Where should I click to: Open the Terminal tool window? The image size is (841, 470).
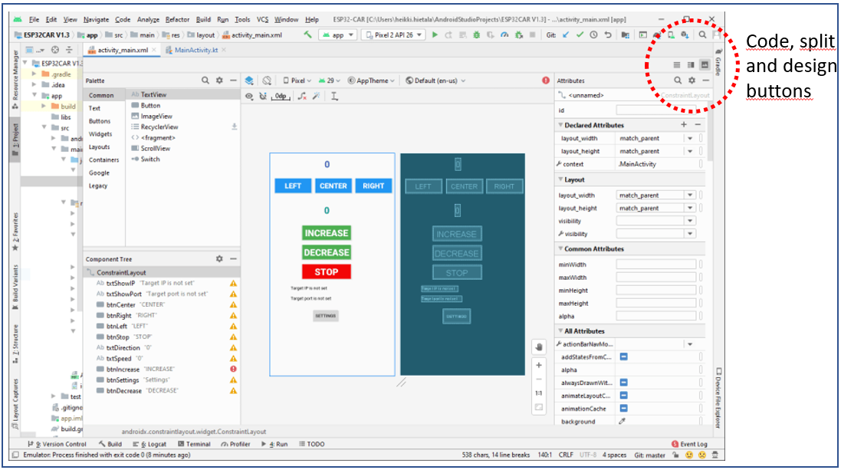click(x=194, y=444)
